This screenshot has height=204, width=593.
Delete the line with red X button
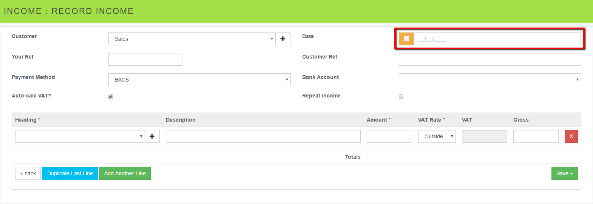pos(571,136)
